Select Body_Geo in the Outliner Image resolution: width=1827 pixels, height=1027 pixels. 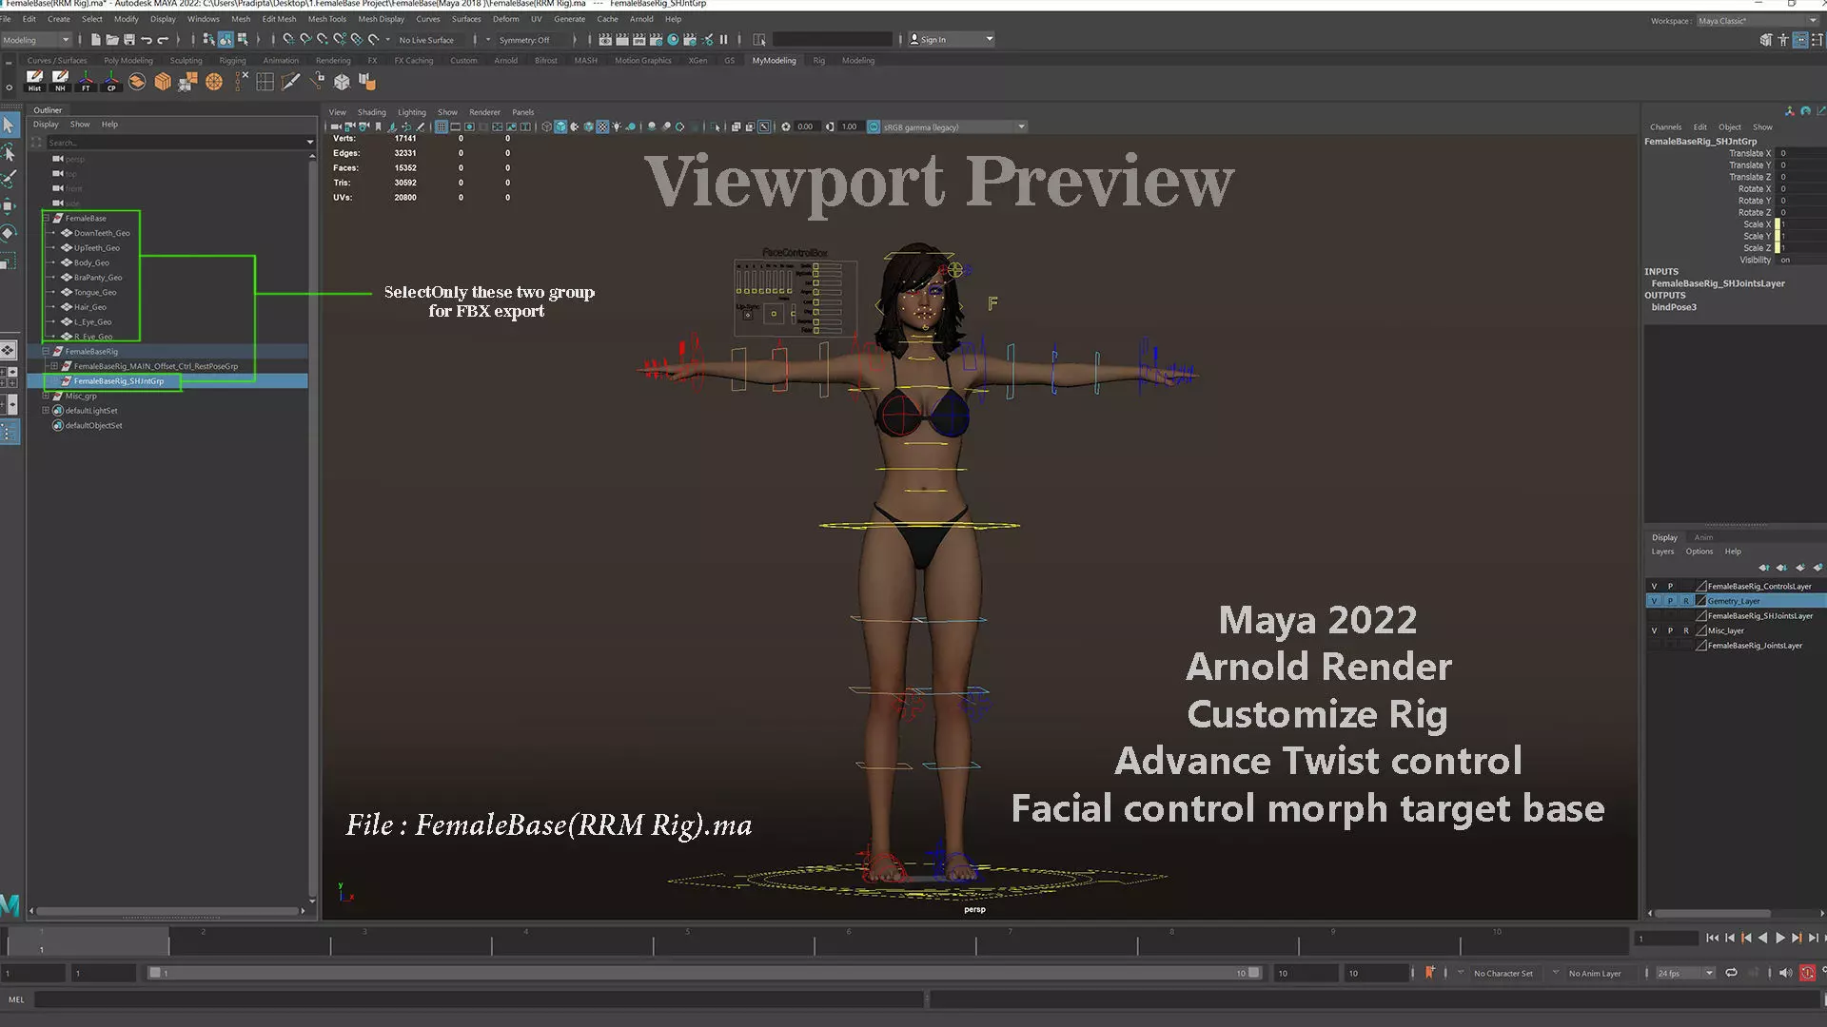pyautogui.click(x=91, y=262)
